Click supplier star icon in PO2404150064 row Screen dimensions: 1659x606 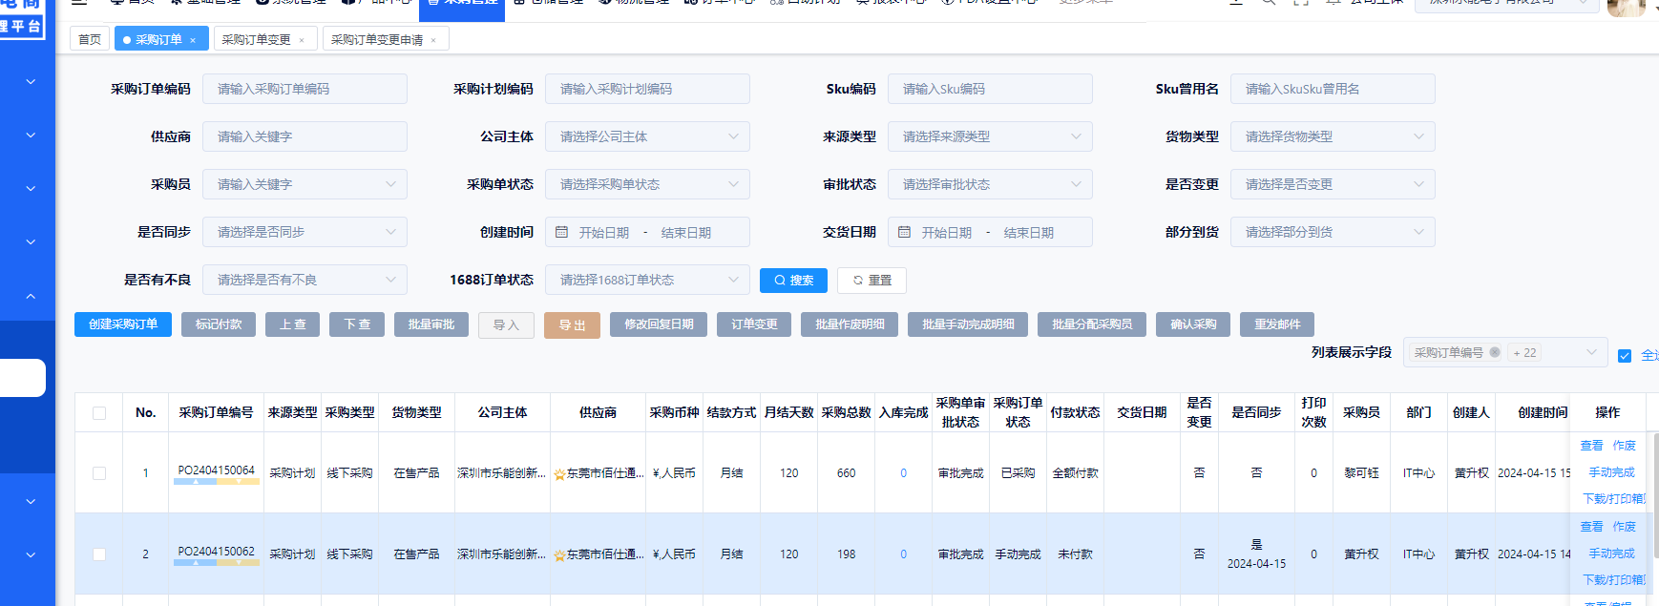559,474
